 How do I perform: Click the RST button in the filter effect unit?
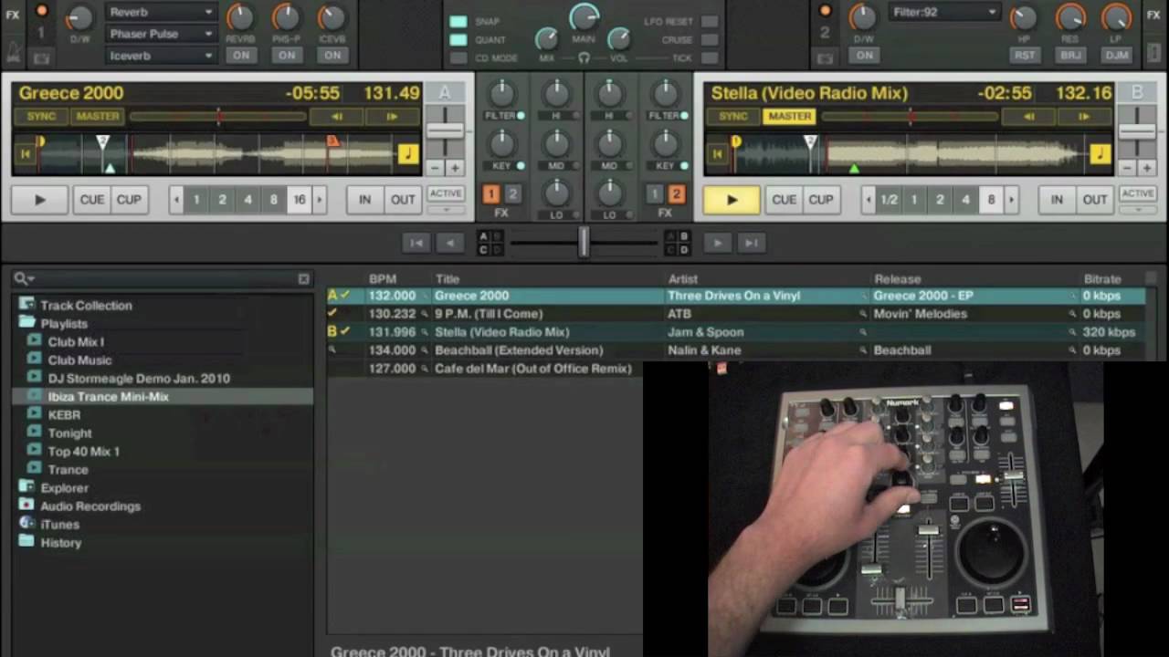click(x=1025, y=56)
